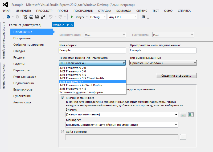Image resolution: width=213 pixels, height=152 pixels.
Task: Click the Open File toolbar icon
Action: tap(31, 17)
